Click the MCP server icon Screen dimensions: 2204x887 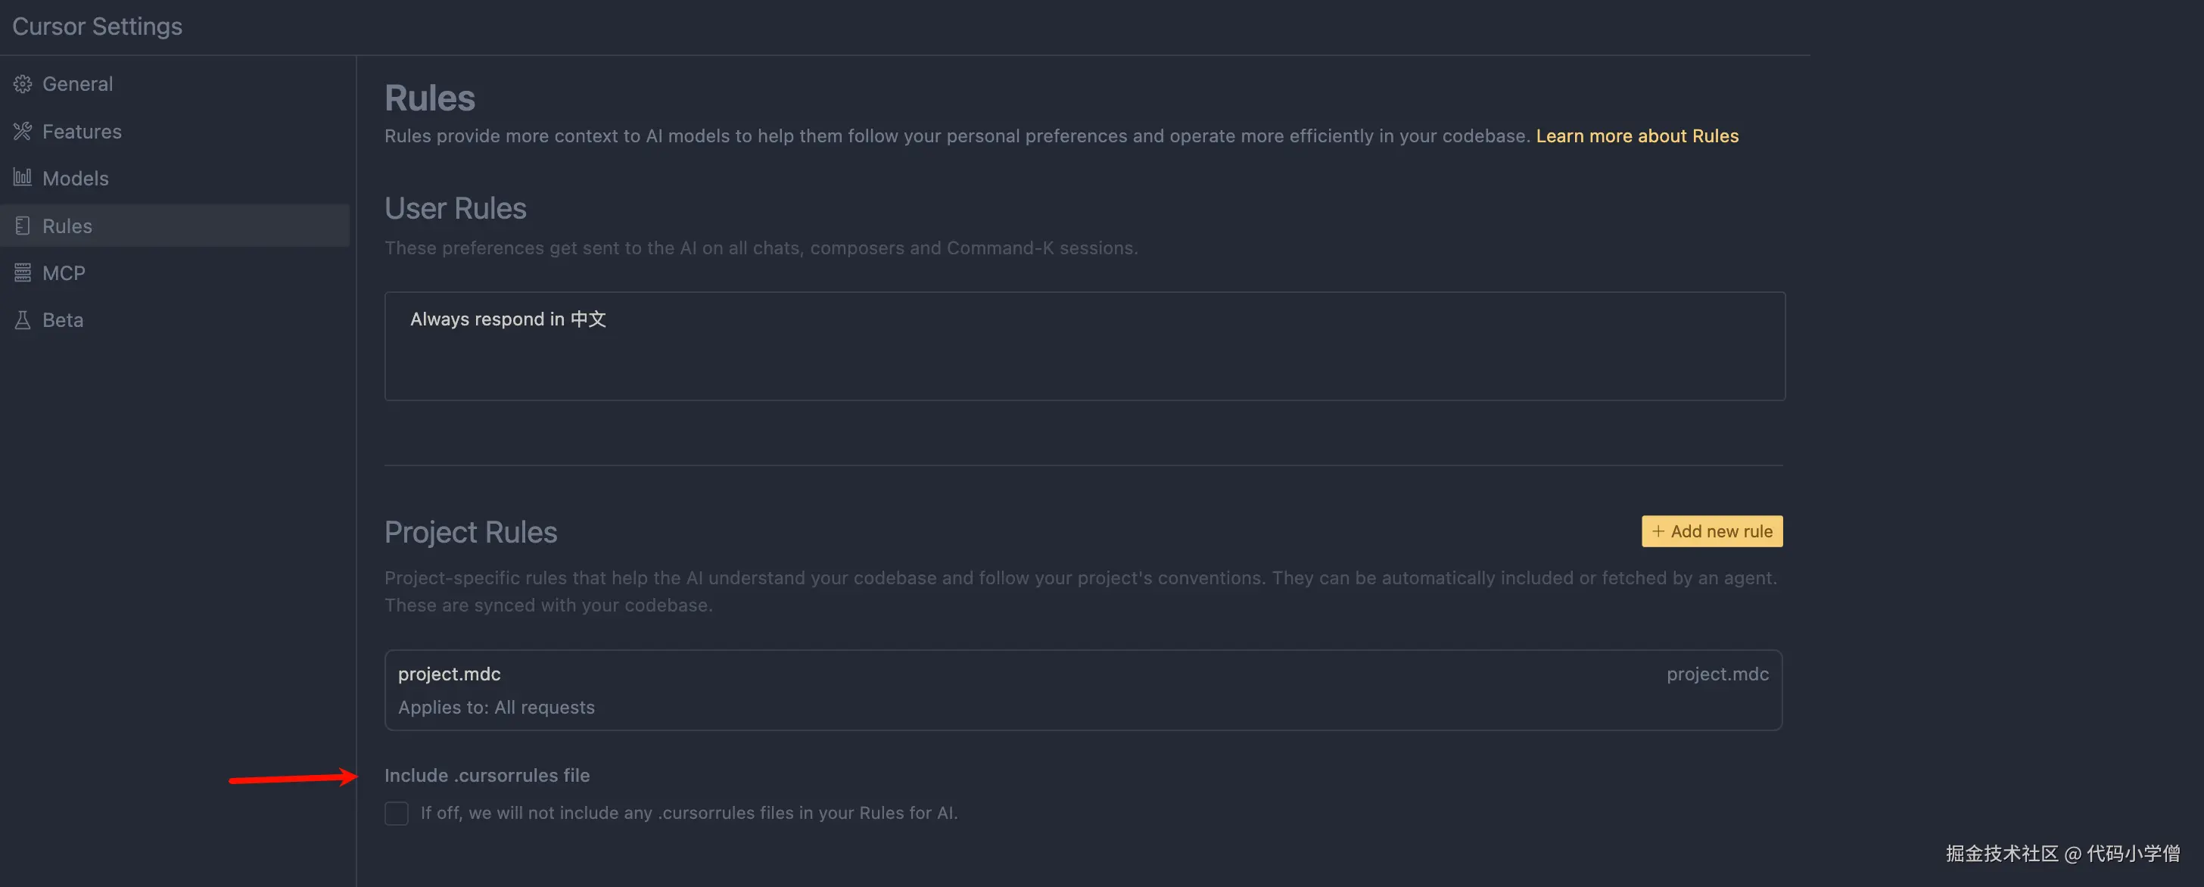23,273
